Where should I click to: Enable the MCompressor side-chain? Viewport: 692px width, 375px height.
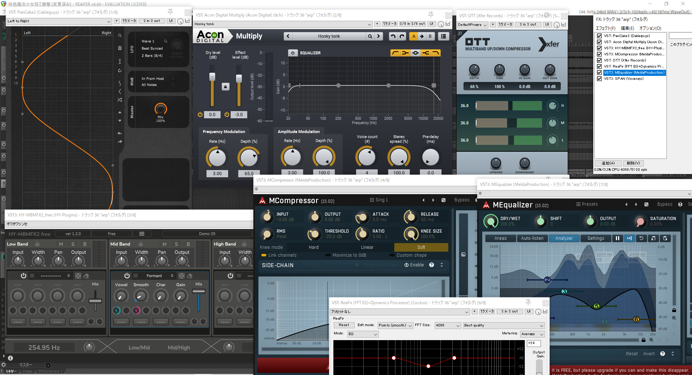414,265
